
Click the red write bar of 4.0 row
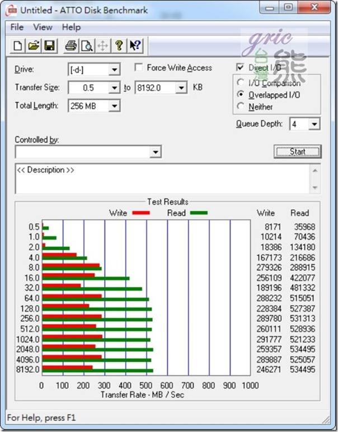pos(59,255)
